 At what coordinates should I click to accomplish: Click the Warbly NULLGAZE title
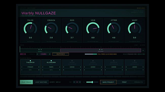[39, 13]
